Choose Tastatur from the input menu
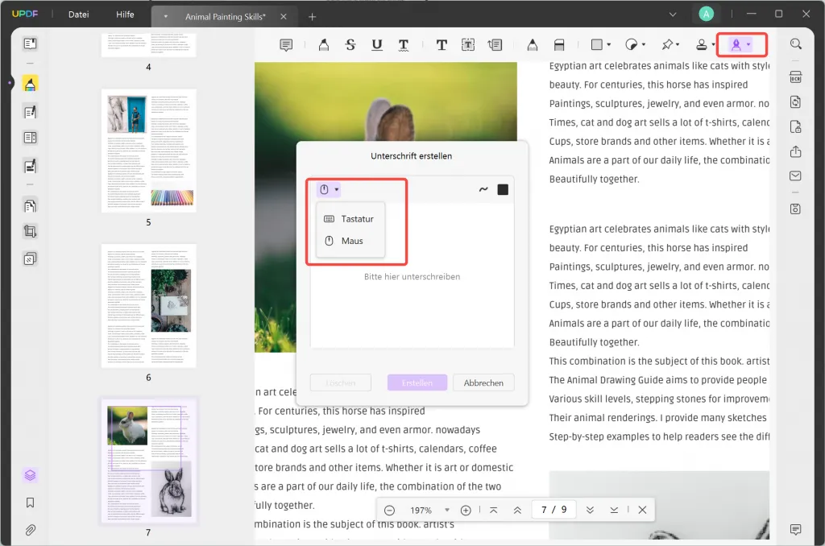The image size is (825, 546). 350,219
